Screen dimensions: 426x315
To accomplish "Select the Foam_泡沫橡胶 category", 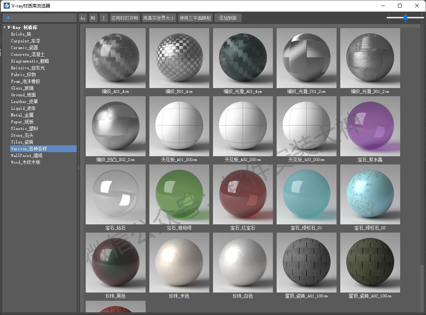I will (25, 82).
